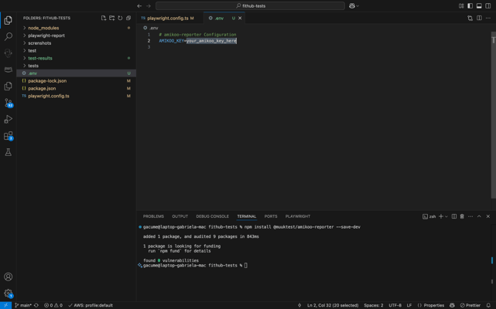Open the Search view in activity bar
The height and width of the screenshot is (309, 496).
tap(9, 36)
